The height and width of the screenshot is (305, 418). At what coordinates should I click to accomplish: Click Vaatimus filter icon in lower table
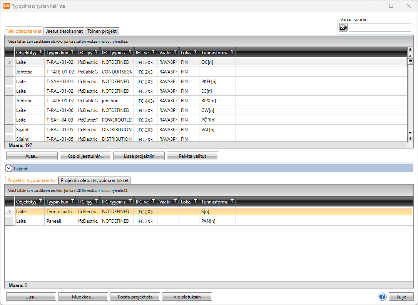tap(175, 202)
